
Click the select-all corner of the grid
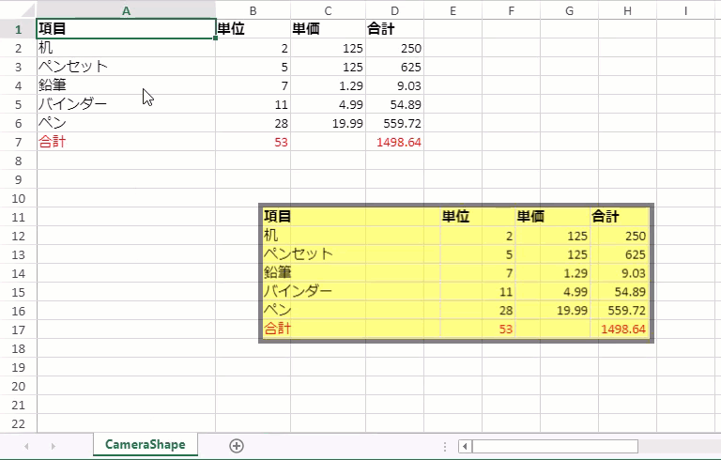click(18, 10)
